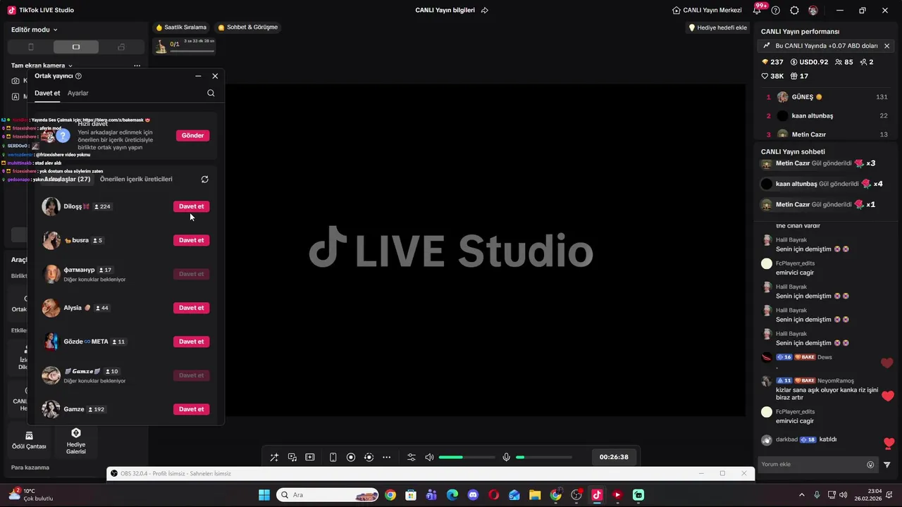Screen dimensions: 902x507
Task: Dismiss the +0.07 ABD doları notice
Action: [886, 46]
